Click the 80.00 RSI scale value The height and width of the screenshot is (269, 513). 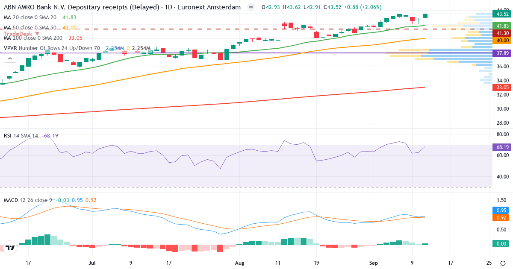(x=502, y=134)
